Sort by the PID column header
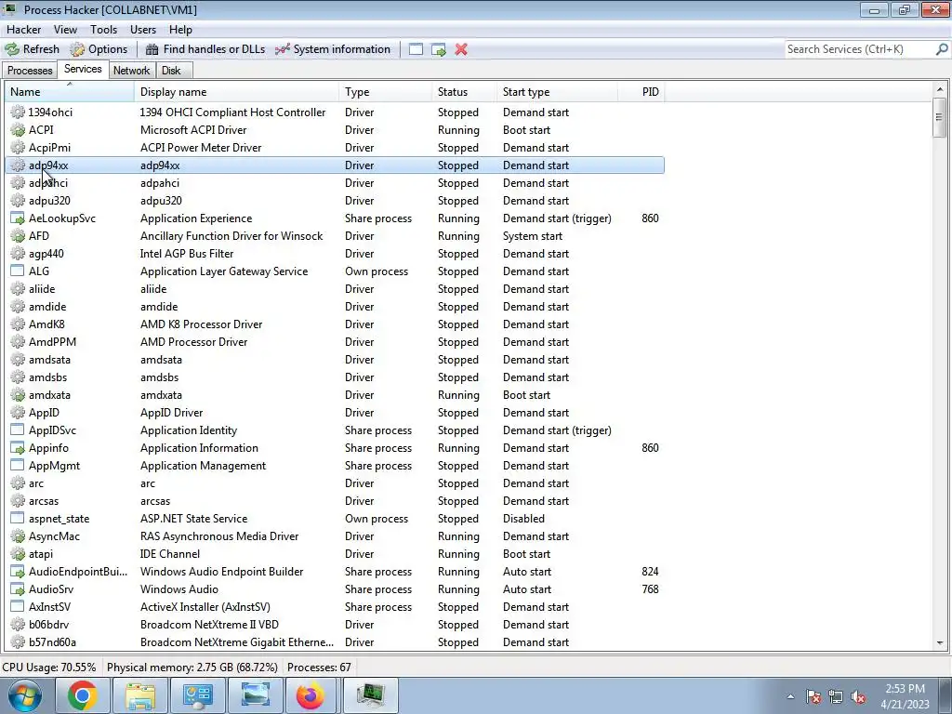 (x=641, y=92)
